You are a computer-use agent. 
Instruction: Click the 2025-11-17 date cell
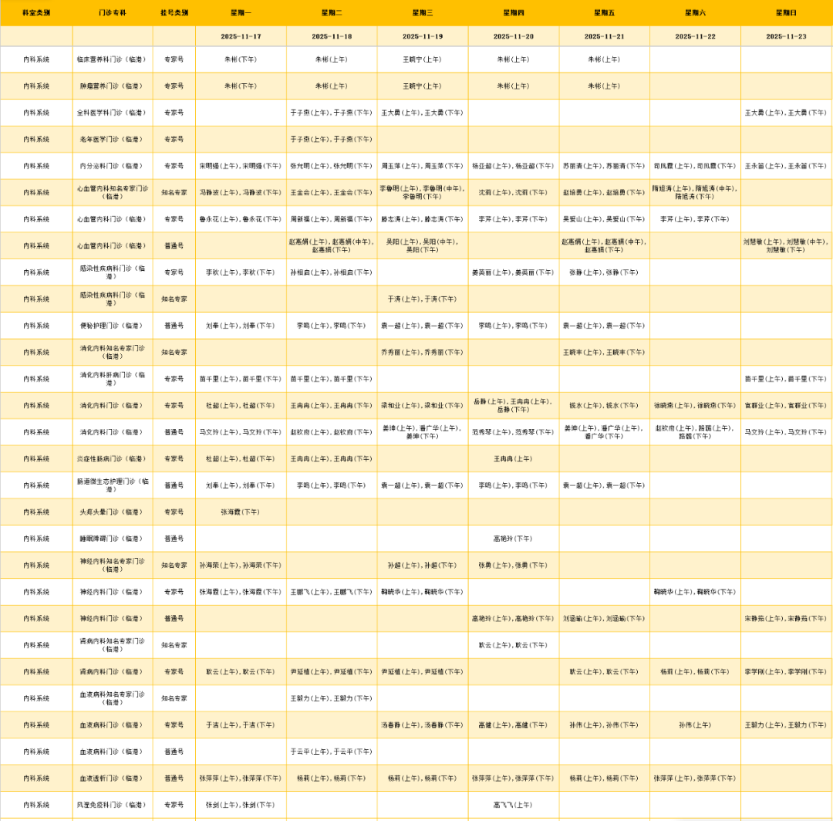[x=241, y=36]
